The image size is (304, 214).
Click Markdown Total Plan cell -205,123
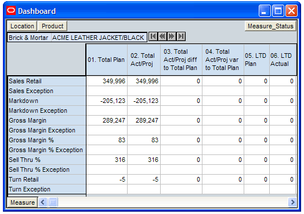coord(107,101)
